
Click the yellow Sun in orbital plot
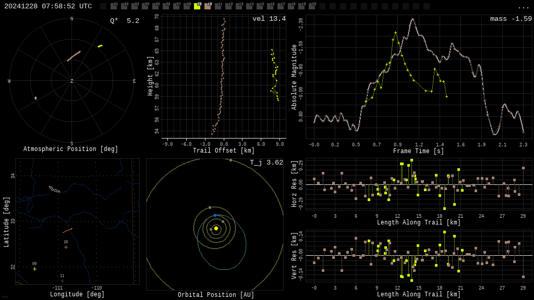click(216, 228)
